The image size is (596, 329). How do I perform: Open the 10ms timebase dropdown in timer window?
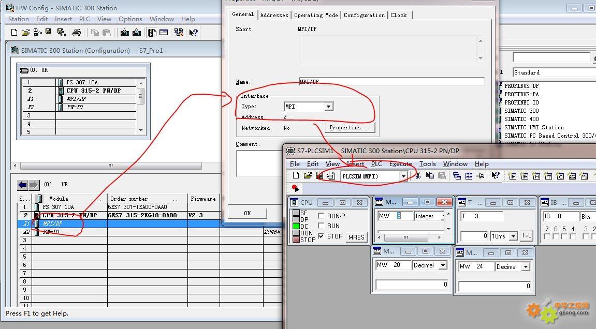tap(513, 236)
